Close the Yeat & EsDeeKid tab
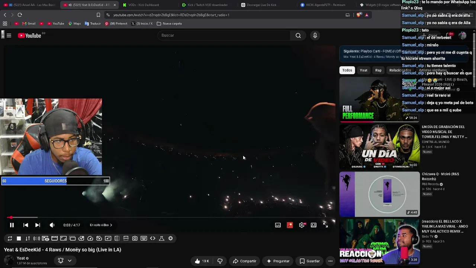Viewport: 476px width, 268px height. (115, 5)
